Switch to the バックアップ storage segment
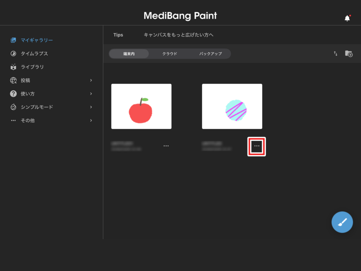This screenshot has height=271, width=361. [210, 54]
